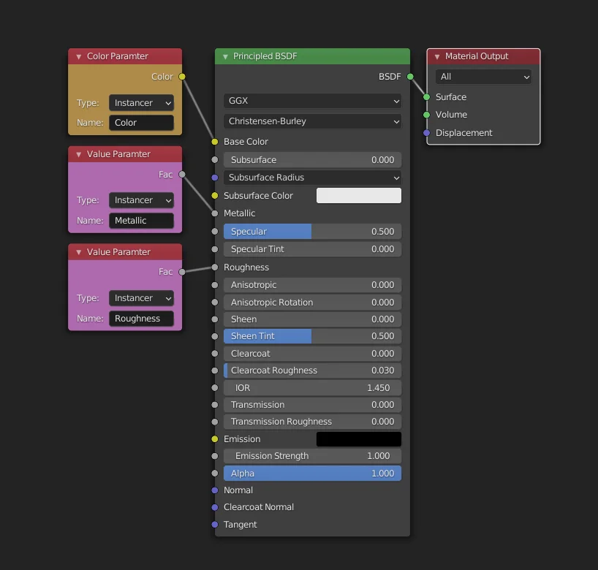
Task: Select the Base Color input socket
Action: [216, 142]
